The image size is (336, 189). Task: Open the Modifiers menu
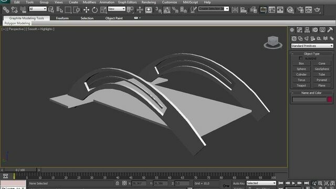point(89,2)
